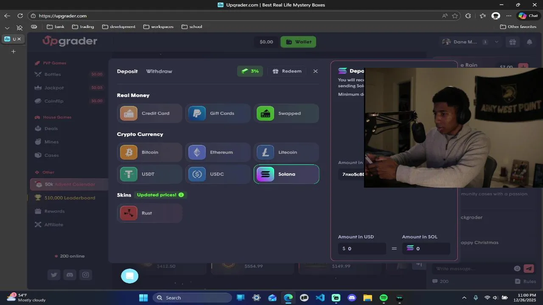Open the Favorites list icon

(483, 16)
